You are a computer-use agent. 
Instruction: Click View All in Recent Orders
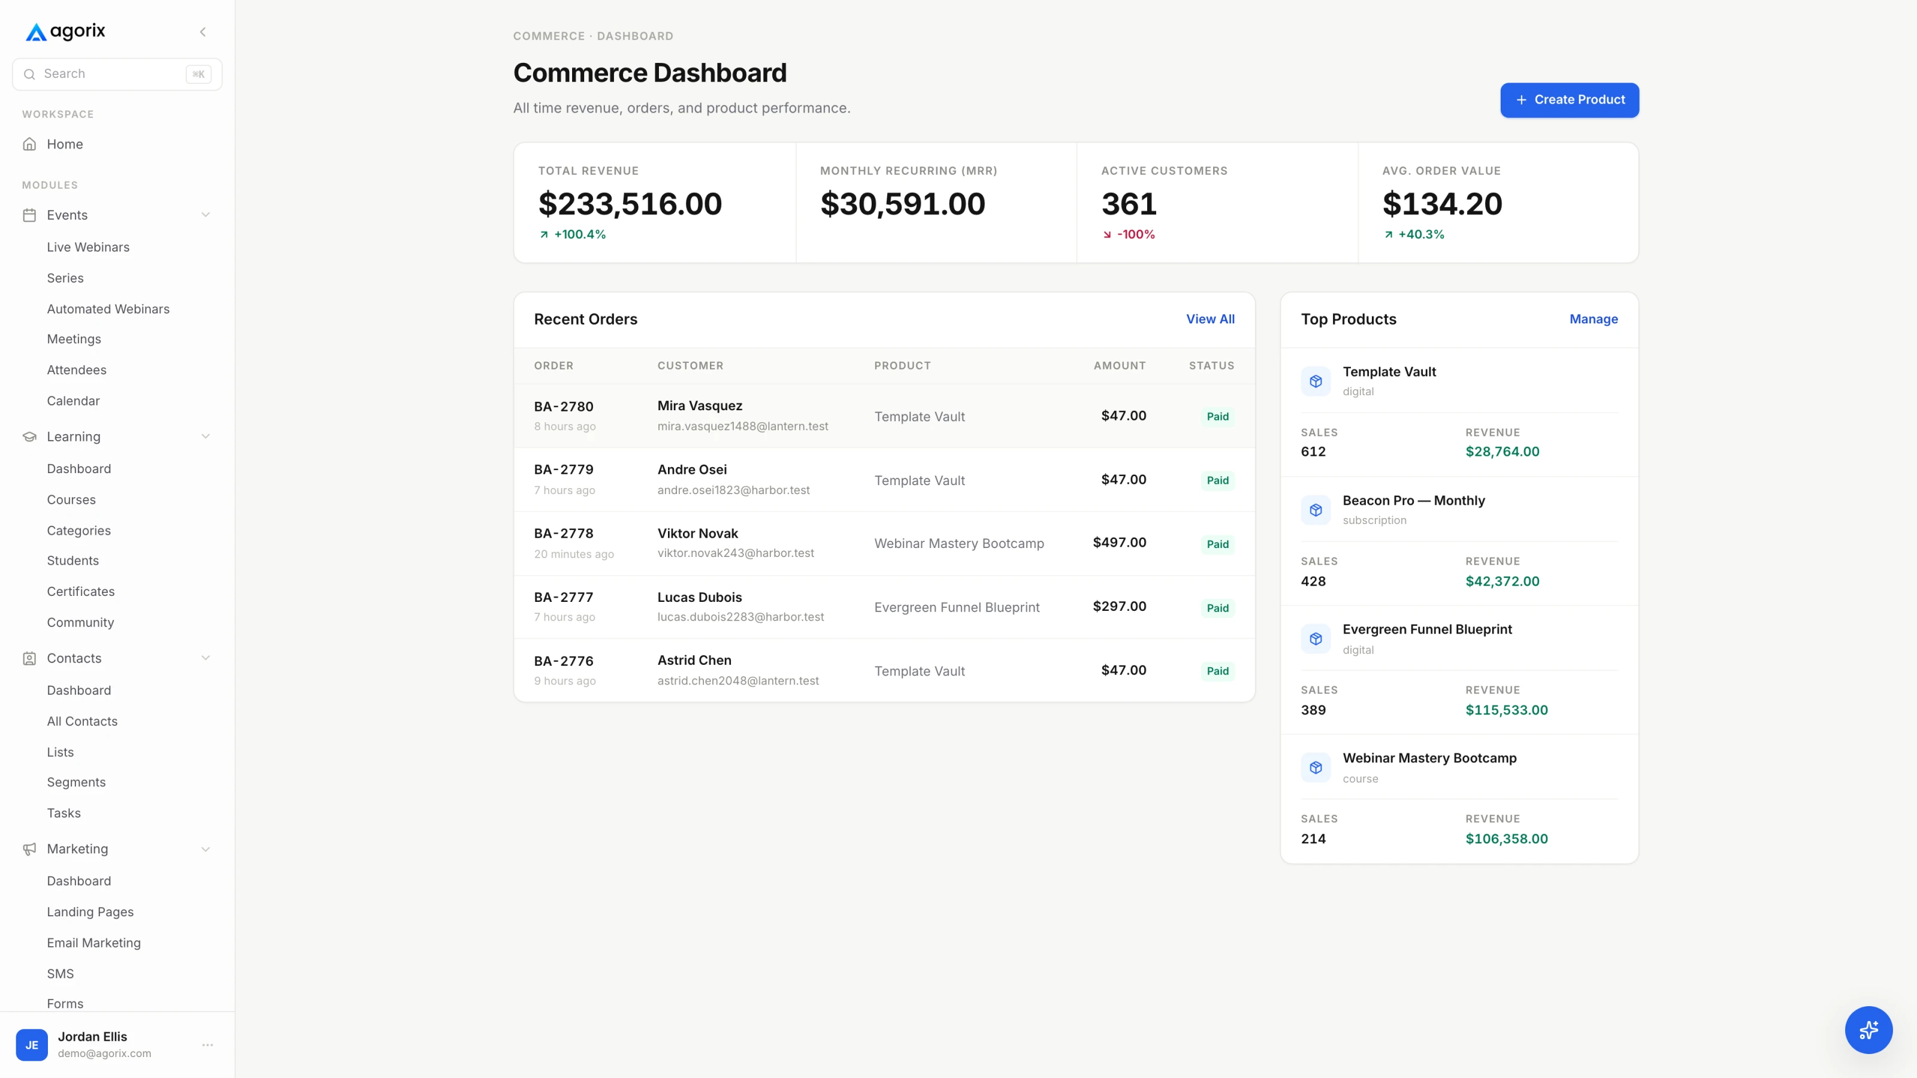point(1210,319)
